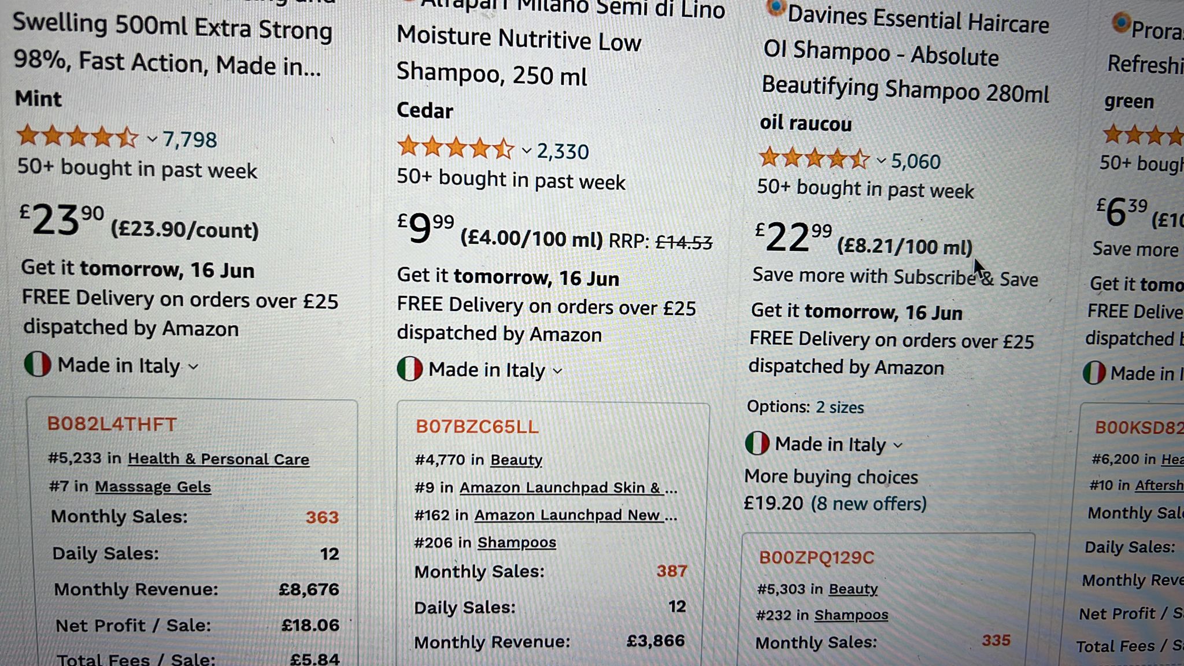This screenshot has width=1184, height=666.
Task: Open the 2 sizes options link
Action: [839, 408]
